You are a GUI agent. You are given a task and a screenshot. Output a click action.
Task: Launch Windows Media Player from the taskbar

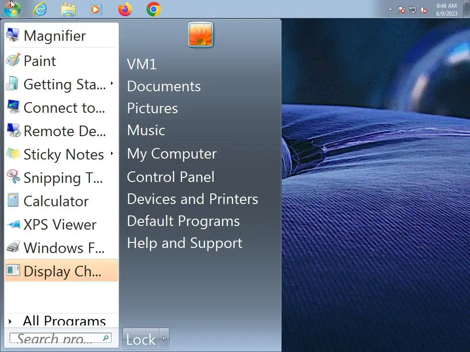[96, 9]
